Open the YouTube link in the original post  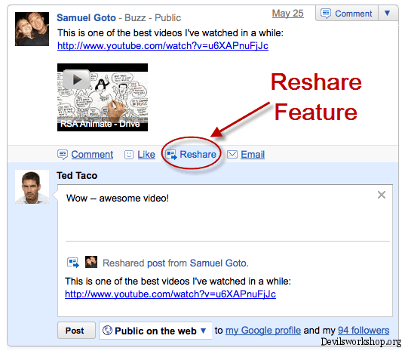click(163, 46)
